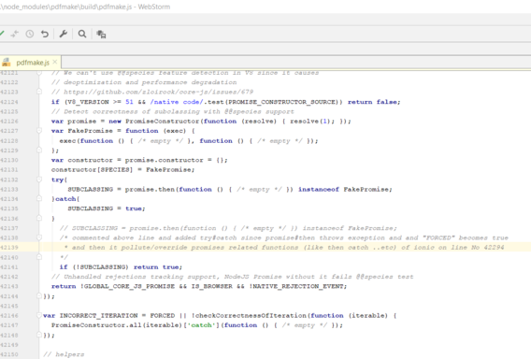Click checkCorrectnessOfIteration function call
Image resolution: width=531 pixels, height=359 pixels.
pos(251,316)
